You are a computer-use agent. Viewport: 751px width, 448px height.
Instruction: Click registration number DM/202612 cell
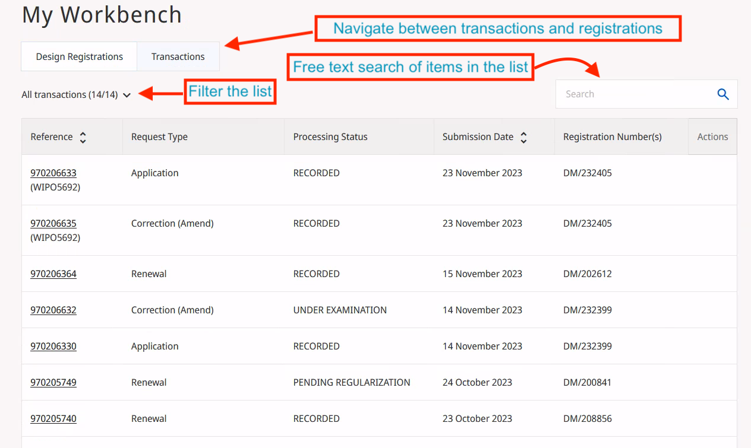coord(587,274)
